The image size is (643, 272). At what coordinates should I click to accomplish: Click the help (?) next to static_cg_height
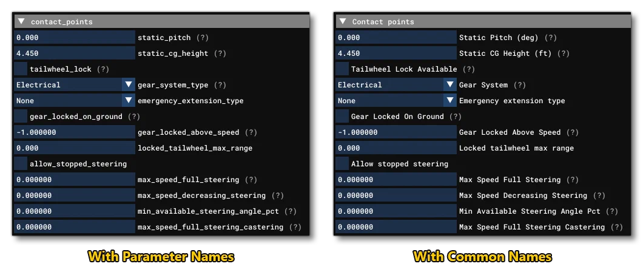pos(220,53)
